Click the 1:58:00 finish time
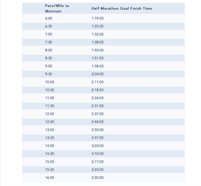 [98, 66]
